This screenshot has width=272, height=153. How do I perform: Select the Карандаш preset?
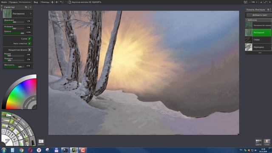click(x=258, y=47)
